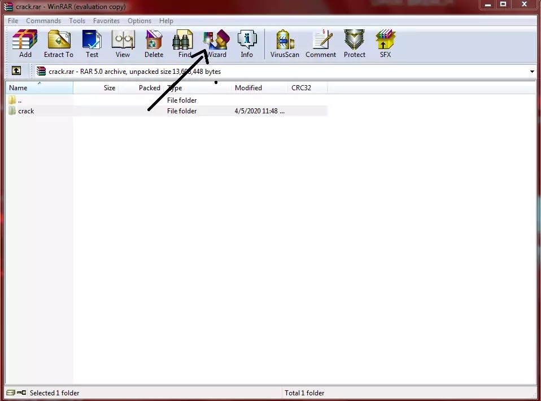Screen dimensions: 541x401
Task: Launch the Wizard tool
Action: [216, 43]
